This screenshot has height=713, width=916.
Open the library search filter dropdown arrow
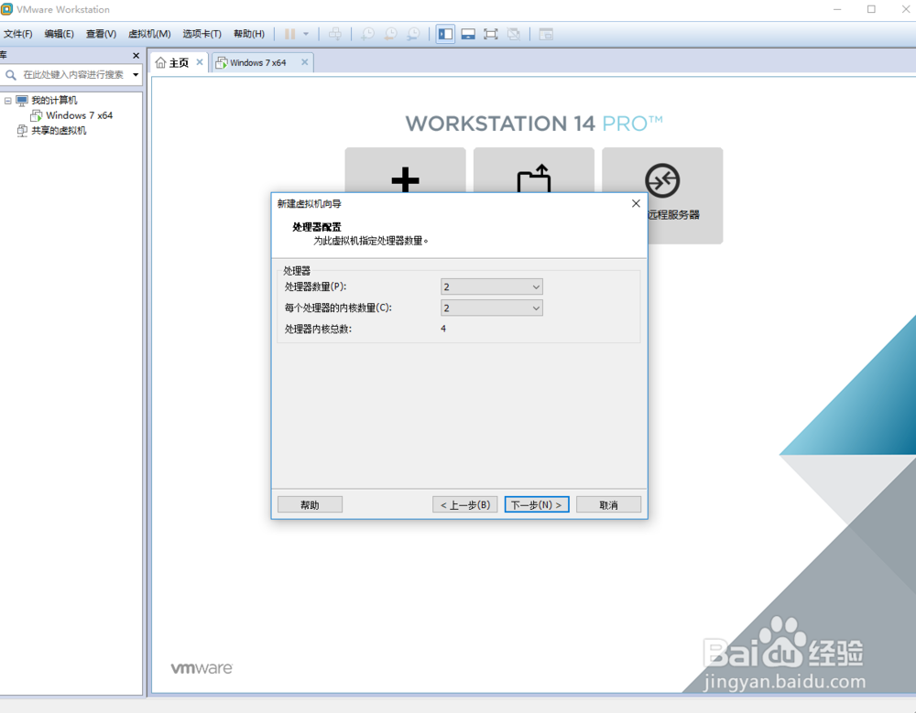pyautogui.click(x=136, y=75)
